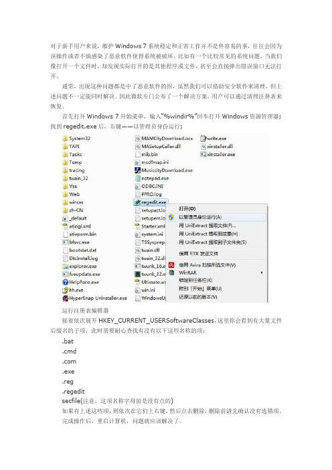Image resolution: width=332 pixels, height=470 pixels.
Task: Click the HelpPane.exe help icon
Action: coord(66,282)
